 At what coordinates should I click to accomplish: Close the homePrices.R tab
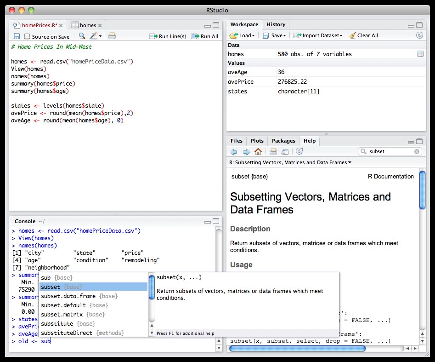click(61, 26)
